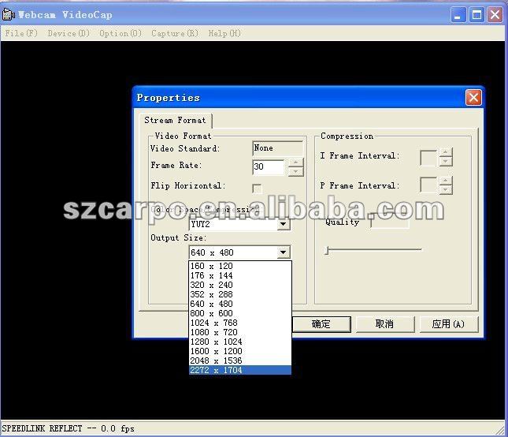508x437 pixels.
Task: Open the Option(O) menu
Action: point(121,33)
